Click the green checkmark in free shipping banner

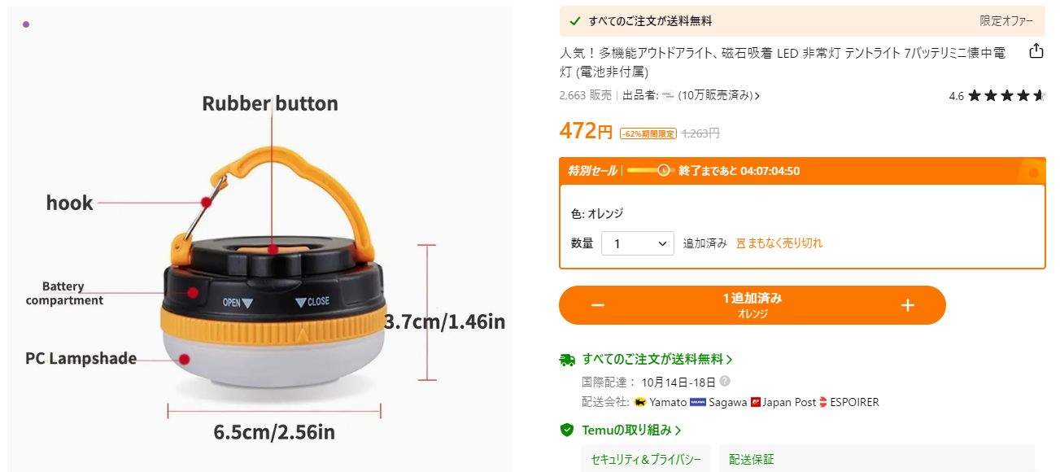(x=575, y=21)
